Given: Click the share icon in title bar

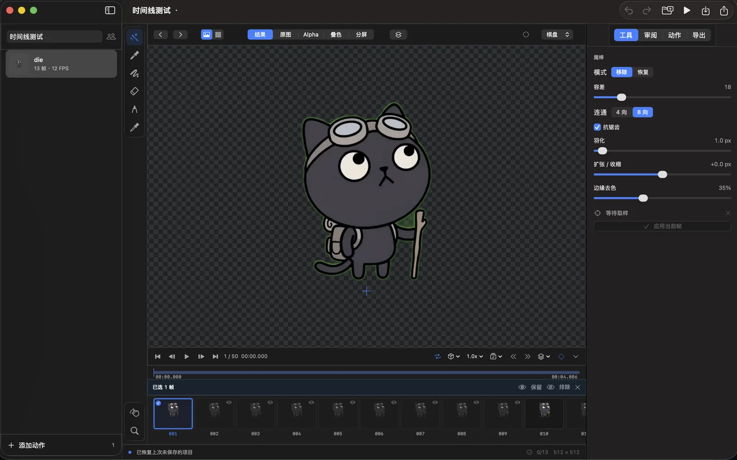Looking at the screenshot, I should point(724,11).
